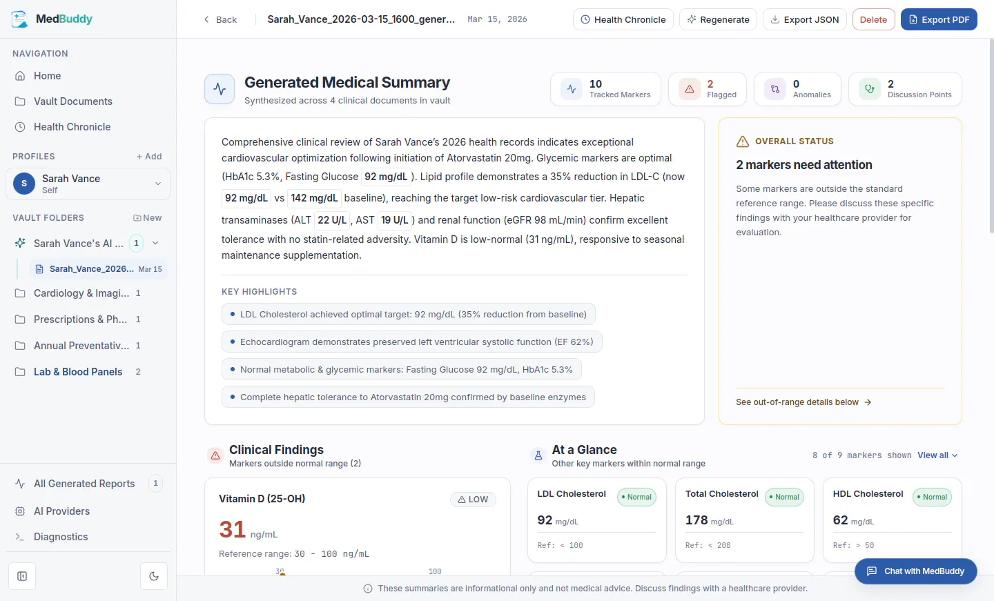This screenshot has width=994, height=601.
Task: Click the MedBuddy logo icon
Action: (x=20, y=19)
